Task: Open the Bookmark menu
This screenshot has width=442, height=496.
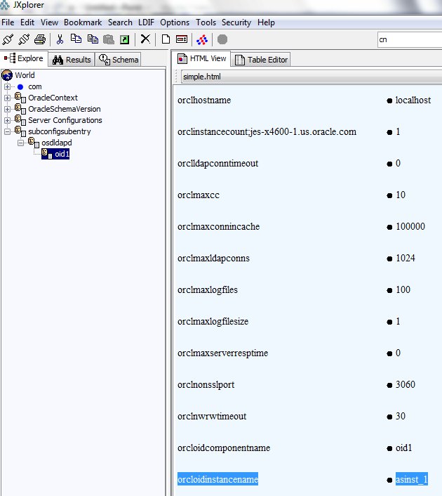Action: (83, 22)
